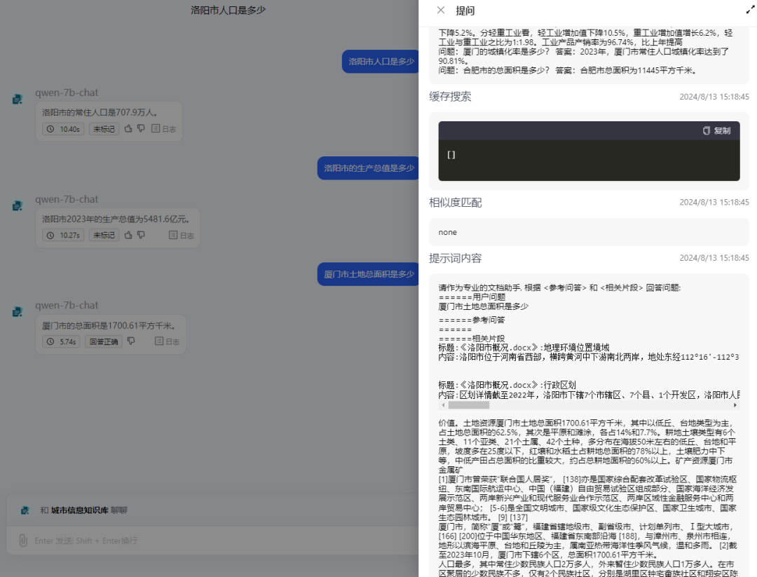Click the expand-to-fullscreen icon on 提问 panel
This screenshot has width=757, height=577.
tap(751, 10)
